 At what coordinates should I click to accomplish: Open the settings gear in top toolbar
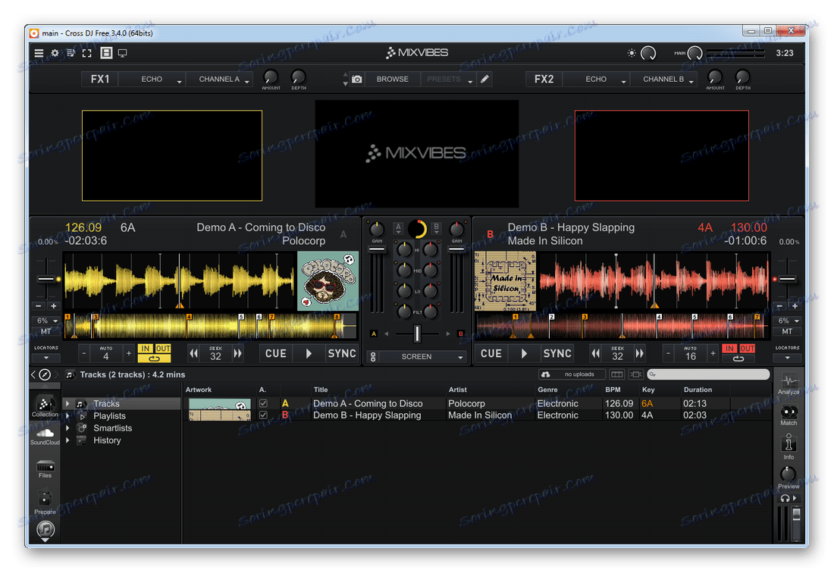55,53
